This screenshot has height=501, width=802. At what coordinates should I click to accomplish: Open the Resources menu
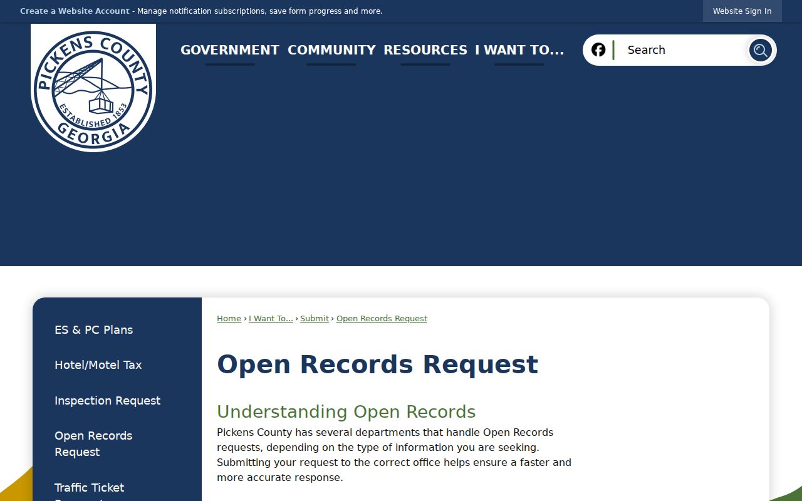pyautogui.click(x=425, y=50)
